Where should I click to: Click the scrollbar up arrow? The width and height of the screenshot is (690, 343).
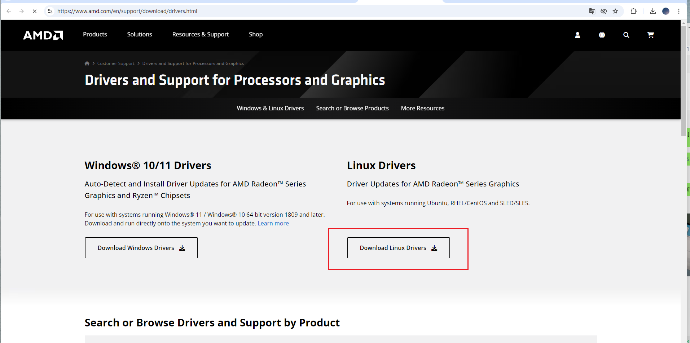[684, 23]
